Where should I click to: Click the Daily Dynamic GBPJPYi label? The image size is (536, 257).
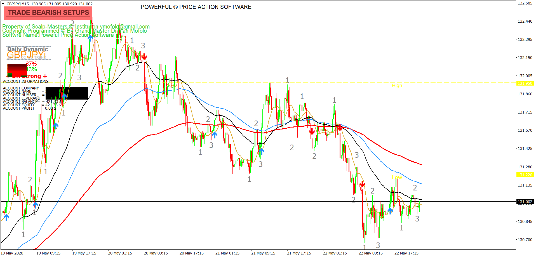(27, 52)
